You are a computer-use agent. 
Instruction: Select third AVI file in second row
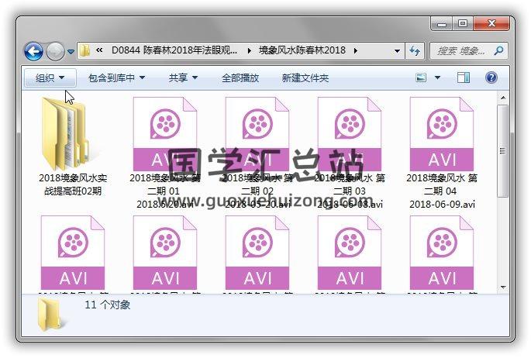[x=257, y=253]
